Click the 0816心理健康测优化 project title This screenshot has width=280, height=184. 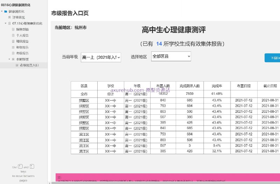click(x=16, y=5)
